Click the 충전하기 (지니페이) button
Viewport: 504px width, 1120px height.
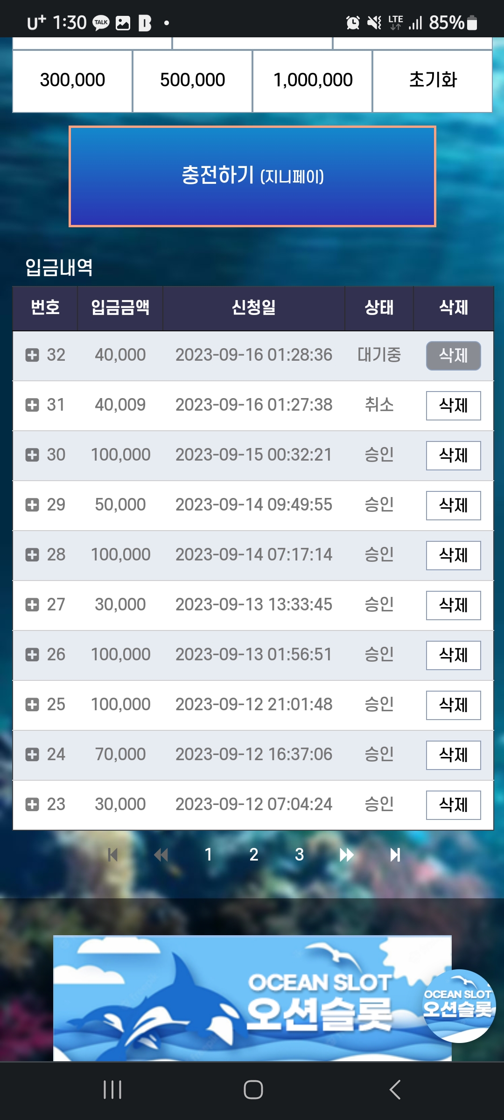[252, 176]
